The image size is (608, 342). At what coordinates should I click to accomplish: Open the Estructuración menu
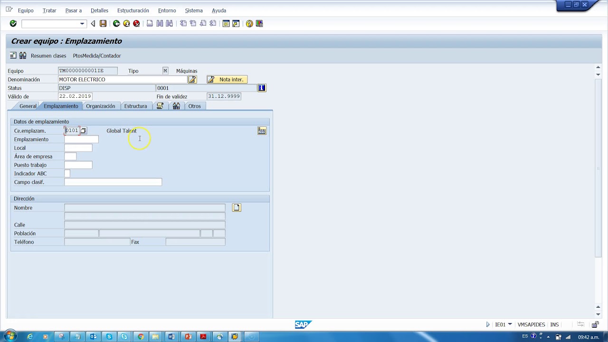[133, 10]
